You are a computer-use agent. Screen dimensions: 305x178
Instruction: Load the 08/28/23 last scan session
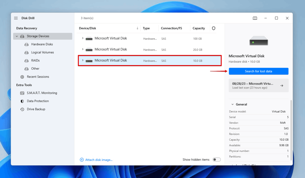[x=258, y=85]
